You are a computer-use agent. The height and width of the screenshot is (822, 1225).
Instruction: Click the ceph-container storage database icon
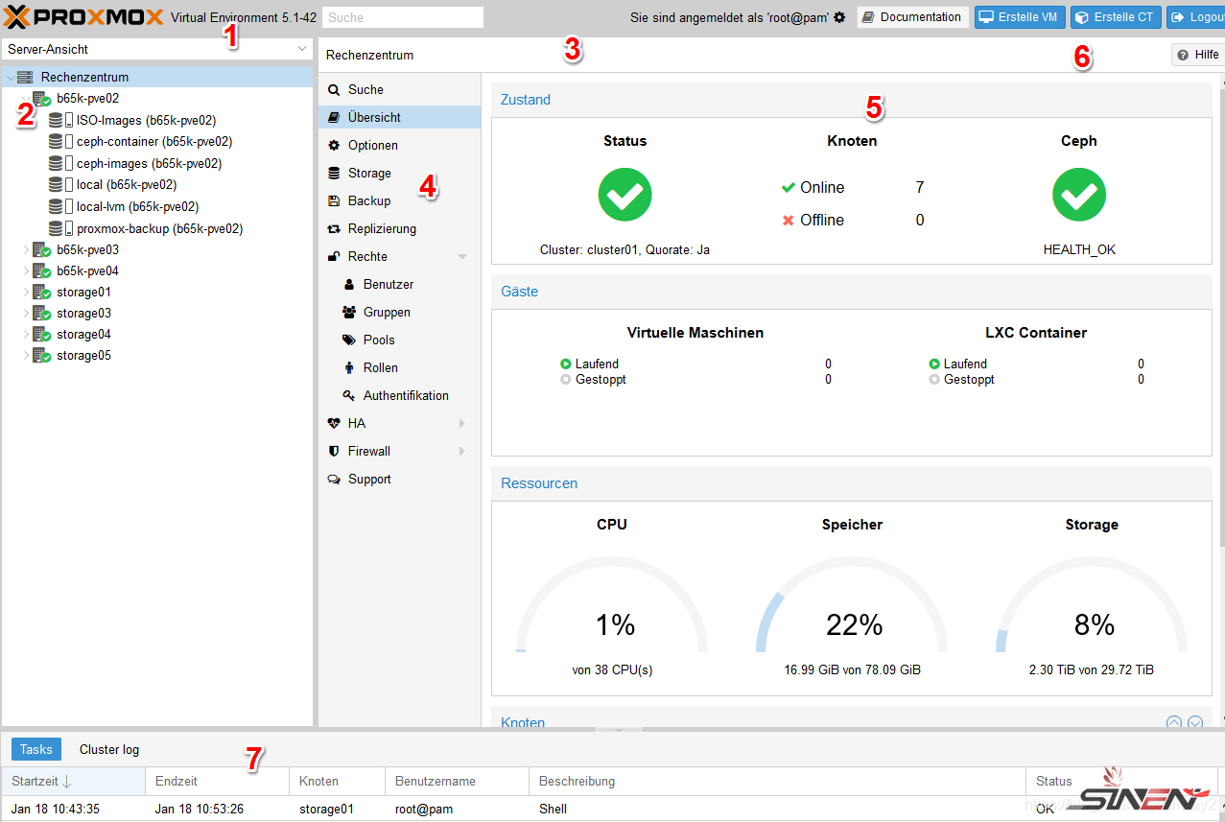click(x=56, y=141)
